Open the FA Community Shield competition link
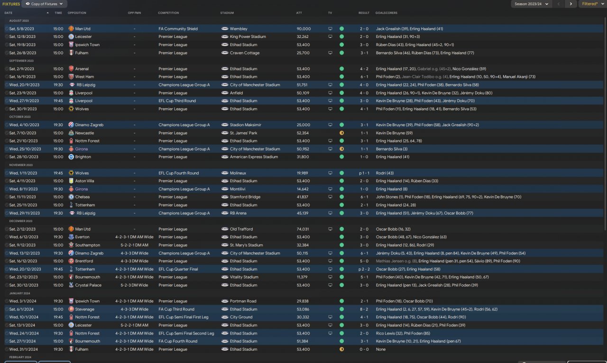Image resolution: width=607 pixels, height=363 pixels. (x=178, y=29)
